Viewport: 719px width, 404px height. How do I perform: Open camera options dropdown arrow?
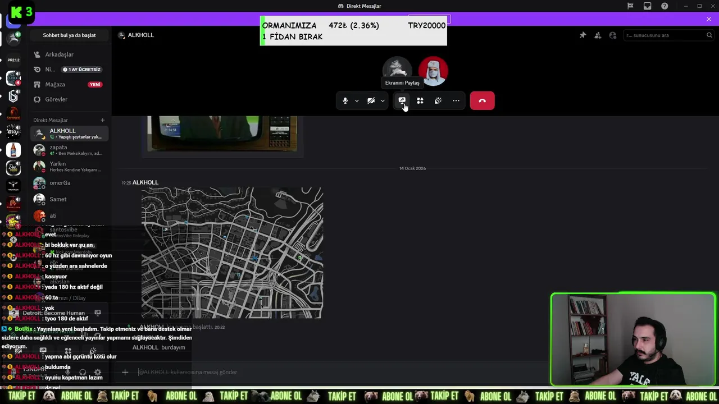pyautogui.click(x=383, y=101)
